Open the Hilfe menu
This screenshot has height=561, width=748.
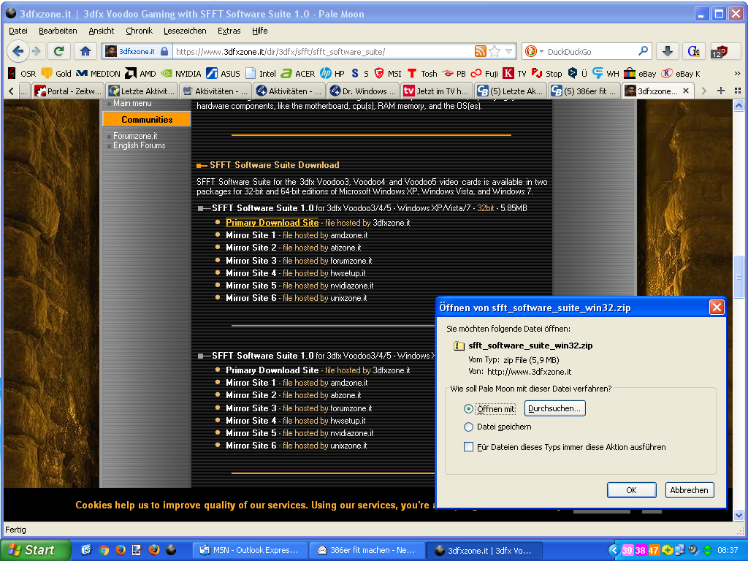[259, 31]
